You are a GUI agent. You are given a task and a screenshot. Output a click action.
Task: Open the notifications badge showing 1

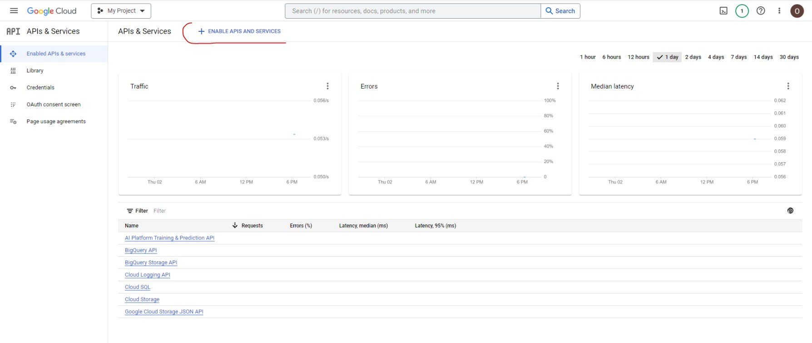tap(742, 11)
